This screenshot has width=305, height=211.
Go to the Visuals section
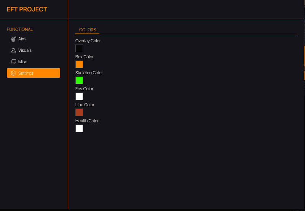[x=25, y=50]
